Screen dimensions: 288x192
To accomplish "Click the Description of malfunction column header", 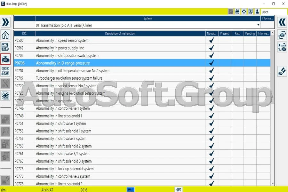I will (120, 33).
